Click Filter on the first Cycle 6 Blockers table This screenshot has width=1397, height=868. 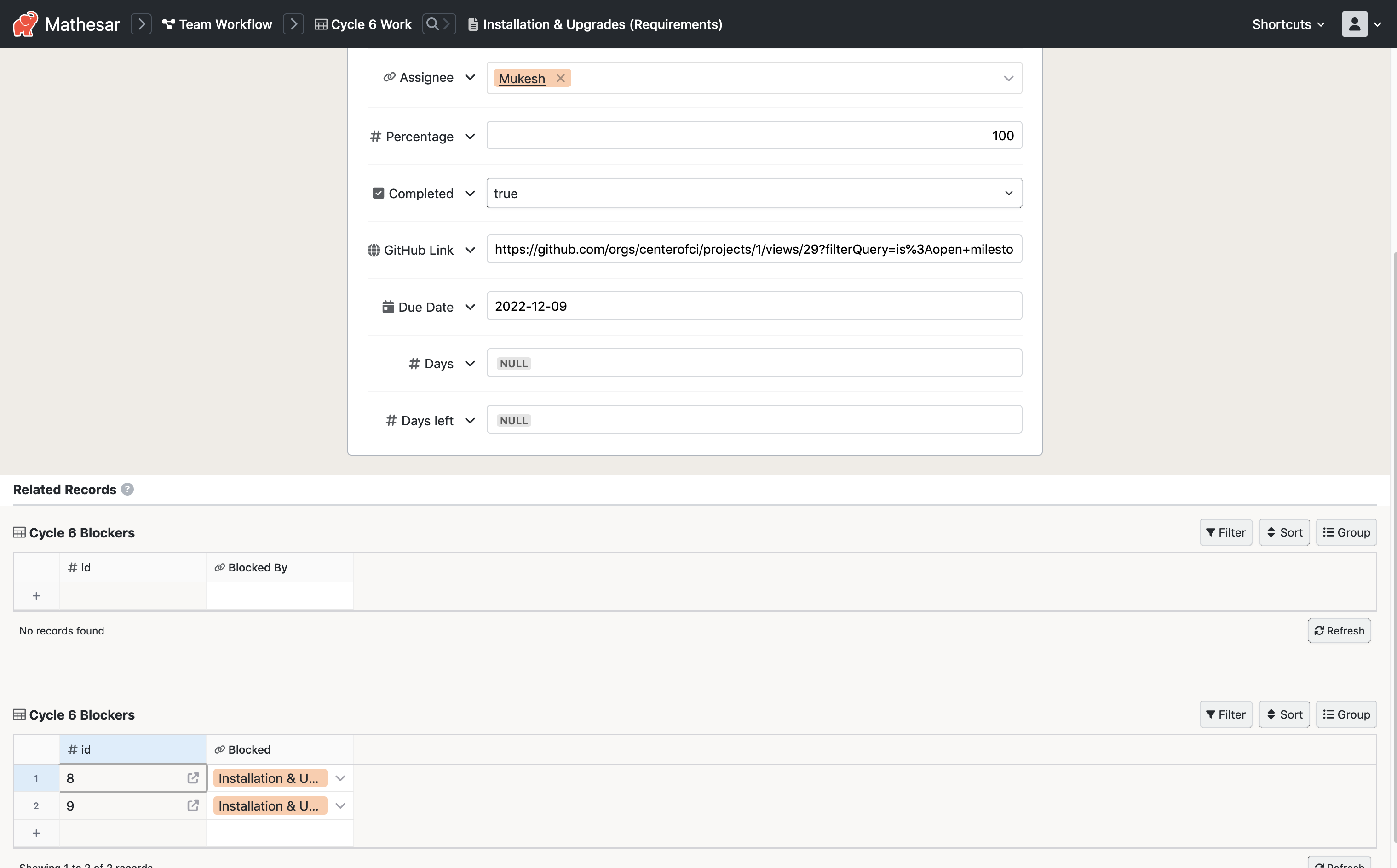1226,532
